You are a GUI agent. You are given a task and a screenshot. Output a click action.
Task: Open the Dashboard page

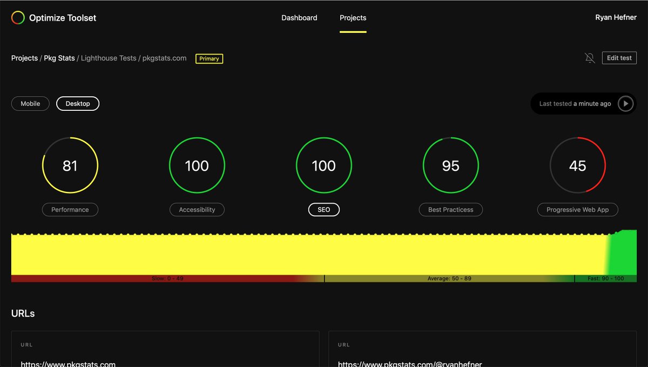point(299,17)
